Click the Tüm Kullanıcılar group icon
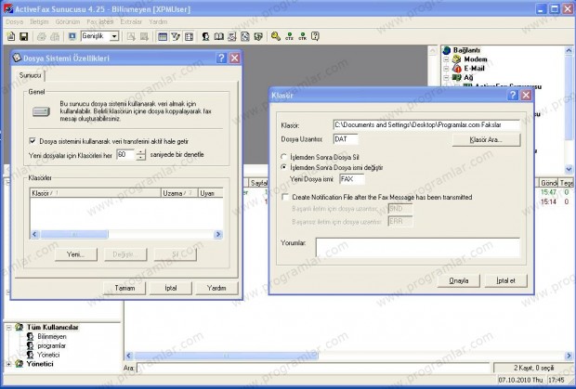The height and width of the screenshot is (389, 576). tap(20, 327)
